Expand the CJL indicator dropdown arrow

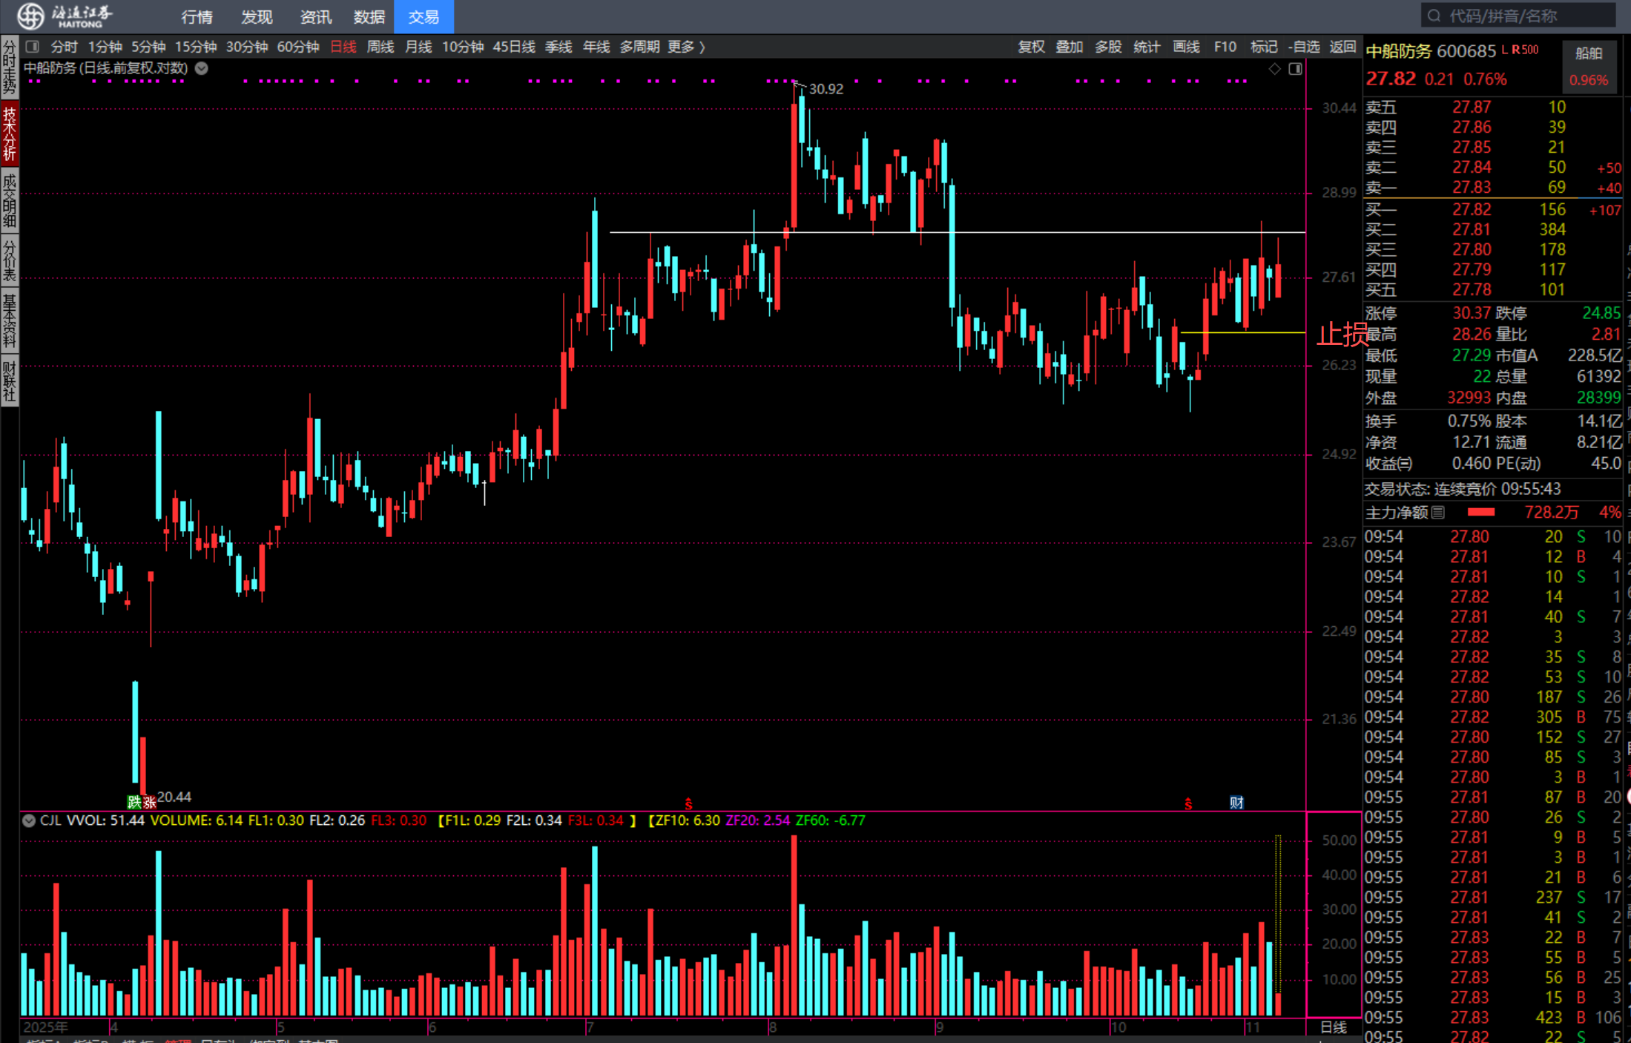pos(29,820)
